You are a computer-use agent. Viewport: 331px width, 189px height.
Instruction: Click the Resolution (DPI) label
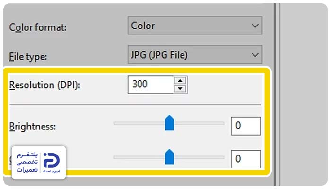[x=44, y=86]
